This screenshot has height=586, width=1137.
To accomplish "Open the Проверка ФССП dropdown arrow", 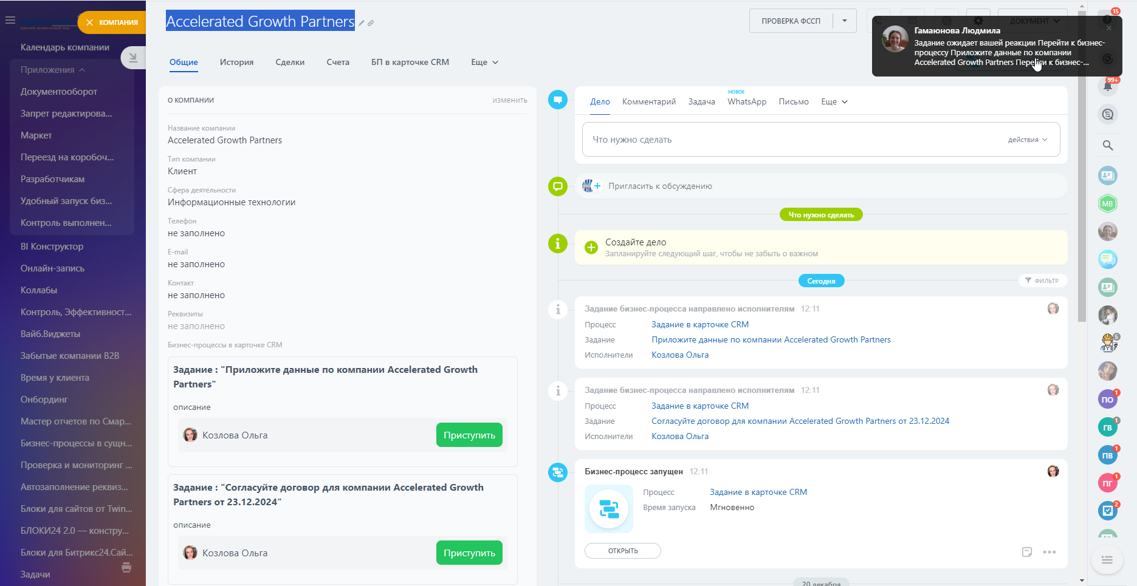I will pos(844,21).
